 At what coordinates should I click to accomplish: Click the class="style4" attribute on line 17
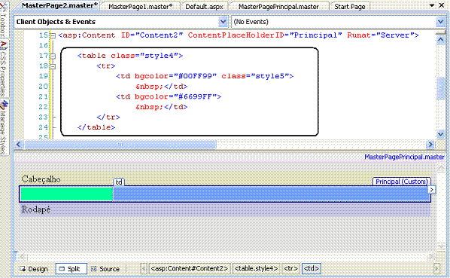pos(144,56)
